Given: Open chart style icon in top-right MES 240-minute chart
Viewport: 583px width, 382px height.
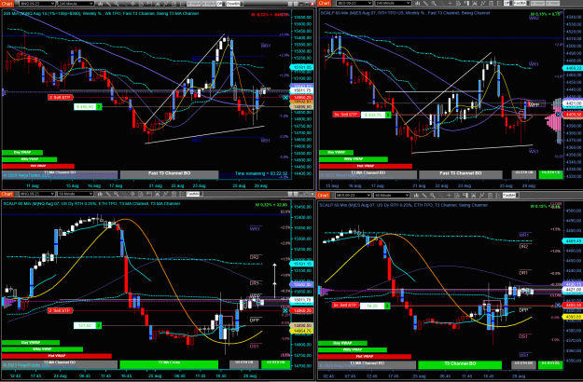Looking at the screenshot, I should pos(417,4).
